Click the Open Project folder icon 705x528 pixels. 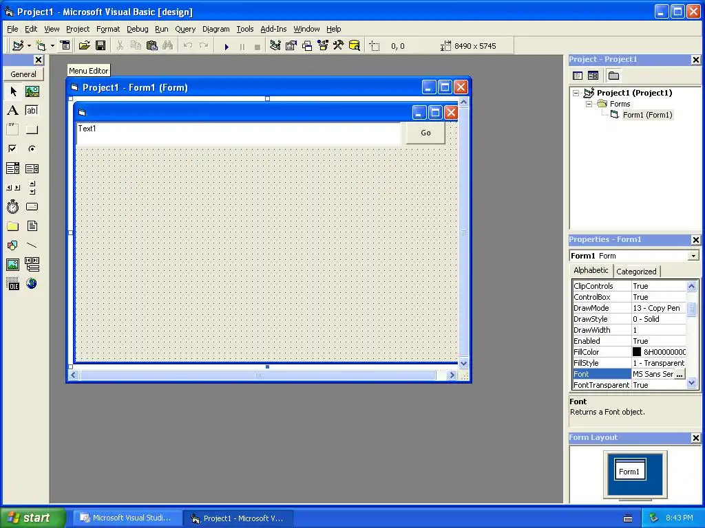[85, 46]
